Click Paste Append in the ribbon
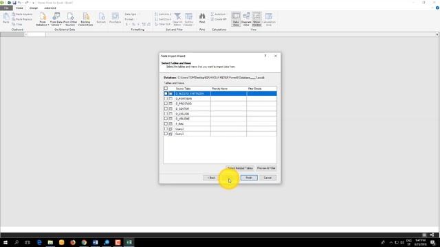440x247 pixels. [x=22, y=14]
